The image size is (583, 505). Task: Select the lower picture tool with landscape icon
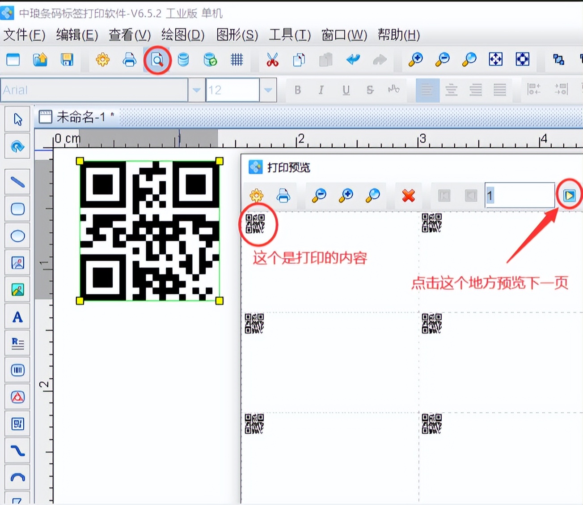point(17,290)
